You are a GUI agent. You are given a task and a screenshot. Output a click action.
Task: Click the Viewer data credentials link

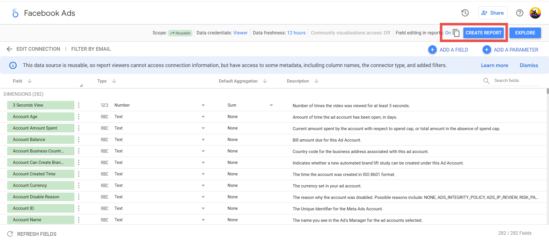point(240,33)
